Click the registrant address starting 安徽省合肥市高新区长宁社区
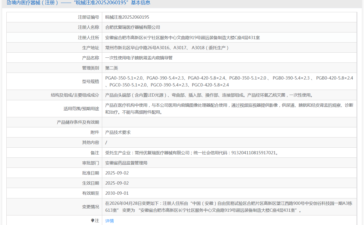The height and width of the screenshot is (225, 364). 183,37
